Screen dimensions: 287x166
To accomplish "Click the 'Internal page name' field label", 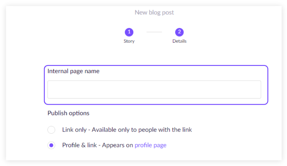I will (73, 71).
